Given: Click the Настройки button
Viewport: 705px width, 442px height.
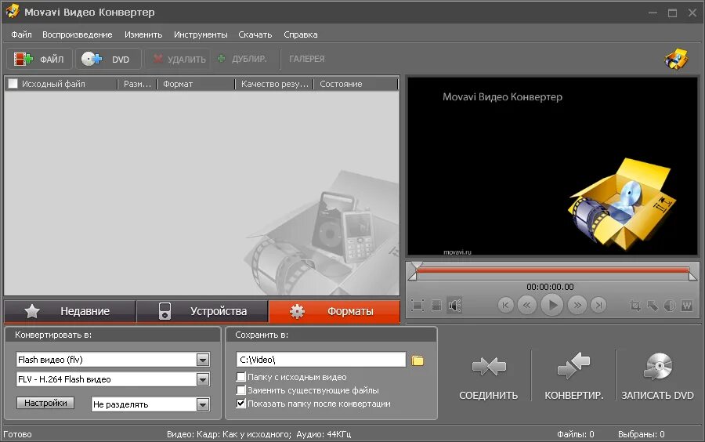Looking at the screenshot, I should tap(45, 403).
